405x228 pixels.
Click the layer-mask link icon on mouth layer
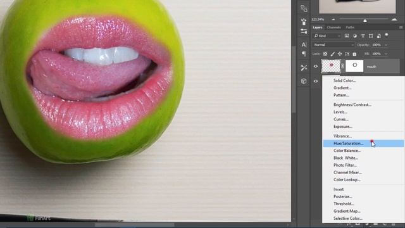pos(343,66)
